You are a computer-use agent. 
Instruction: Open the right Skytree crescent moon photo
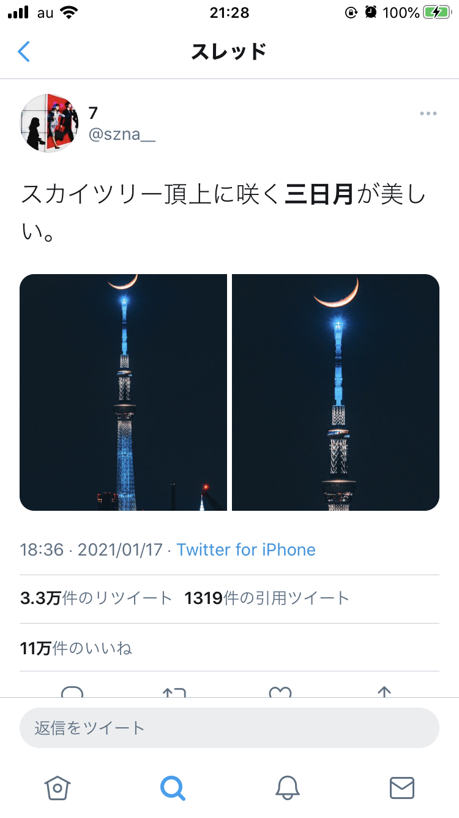coord(335,392)
